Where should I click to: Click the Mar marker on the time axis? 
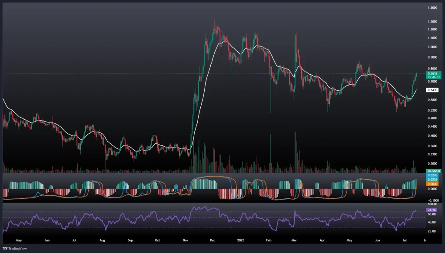pos(295,239)
